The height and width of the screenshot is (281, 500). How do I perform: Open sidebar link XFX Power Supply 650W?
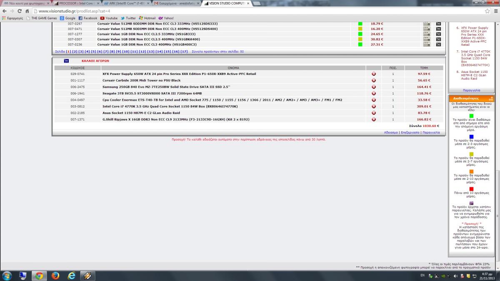click(475, 36)
